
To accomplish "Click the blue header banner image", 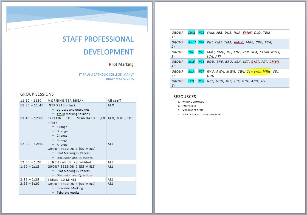I will [x=77, y=19].
